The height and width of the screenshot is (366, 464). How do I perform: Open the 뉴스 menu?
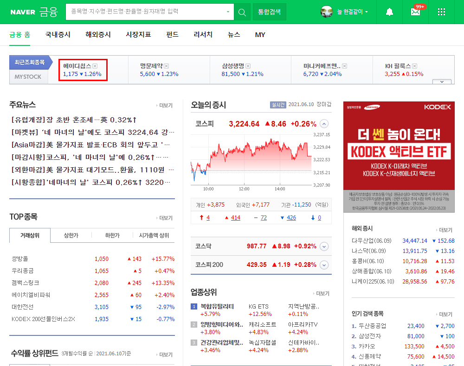[x=234, y=35]
